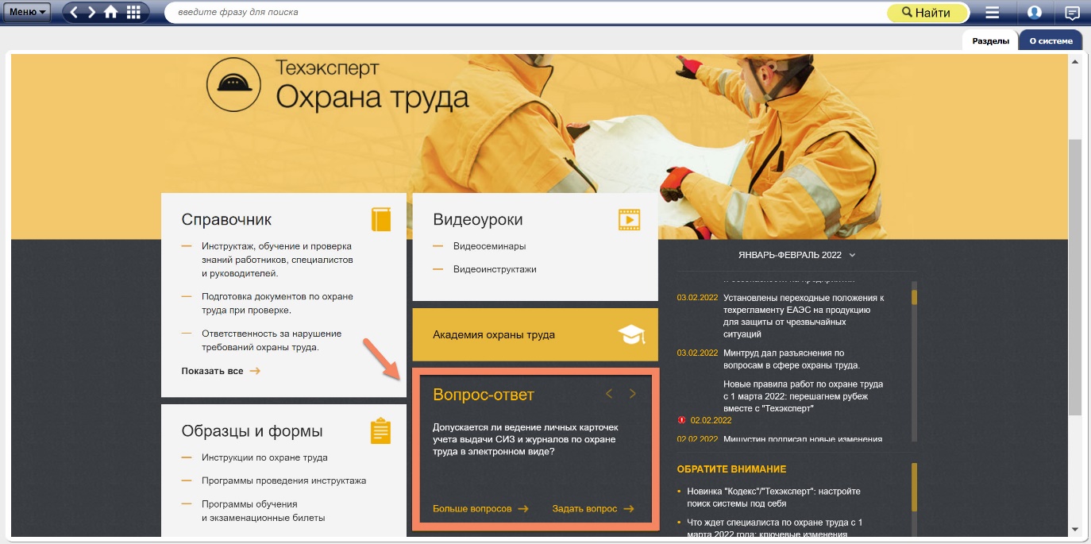Image resolution: width=1091 pixels, height=544 pixels.
Task: Open the chat messages icon
Action: click(1072, 13)
